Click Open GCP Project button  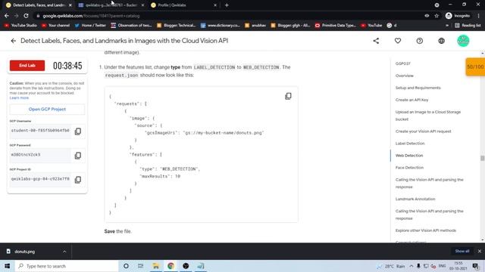tap(47, 109)
